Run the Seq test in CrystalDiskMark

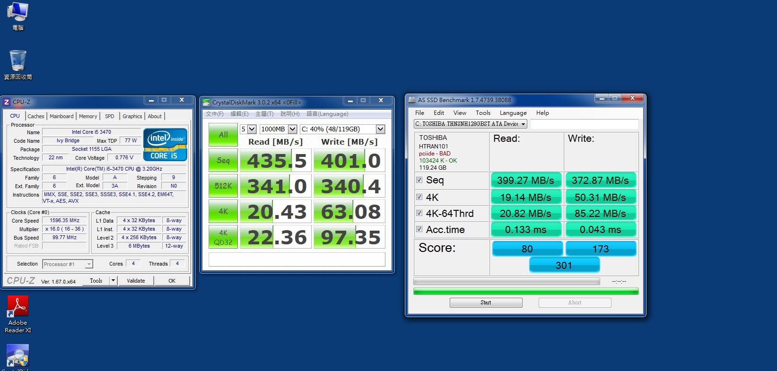click(x=223, y=160)
